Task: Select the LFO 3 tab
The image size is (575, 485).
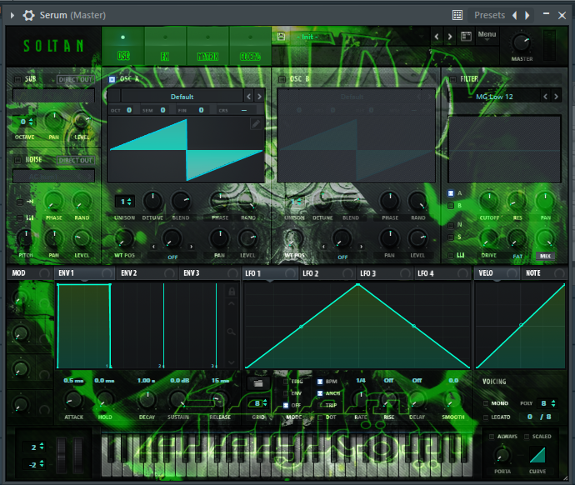Action: (385, 273)
